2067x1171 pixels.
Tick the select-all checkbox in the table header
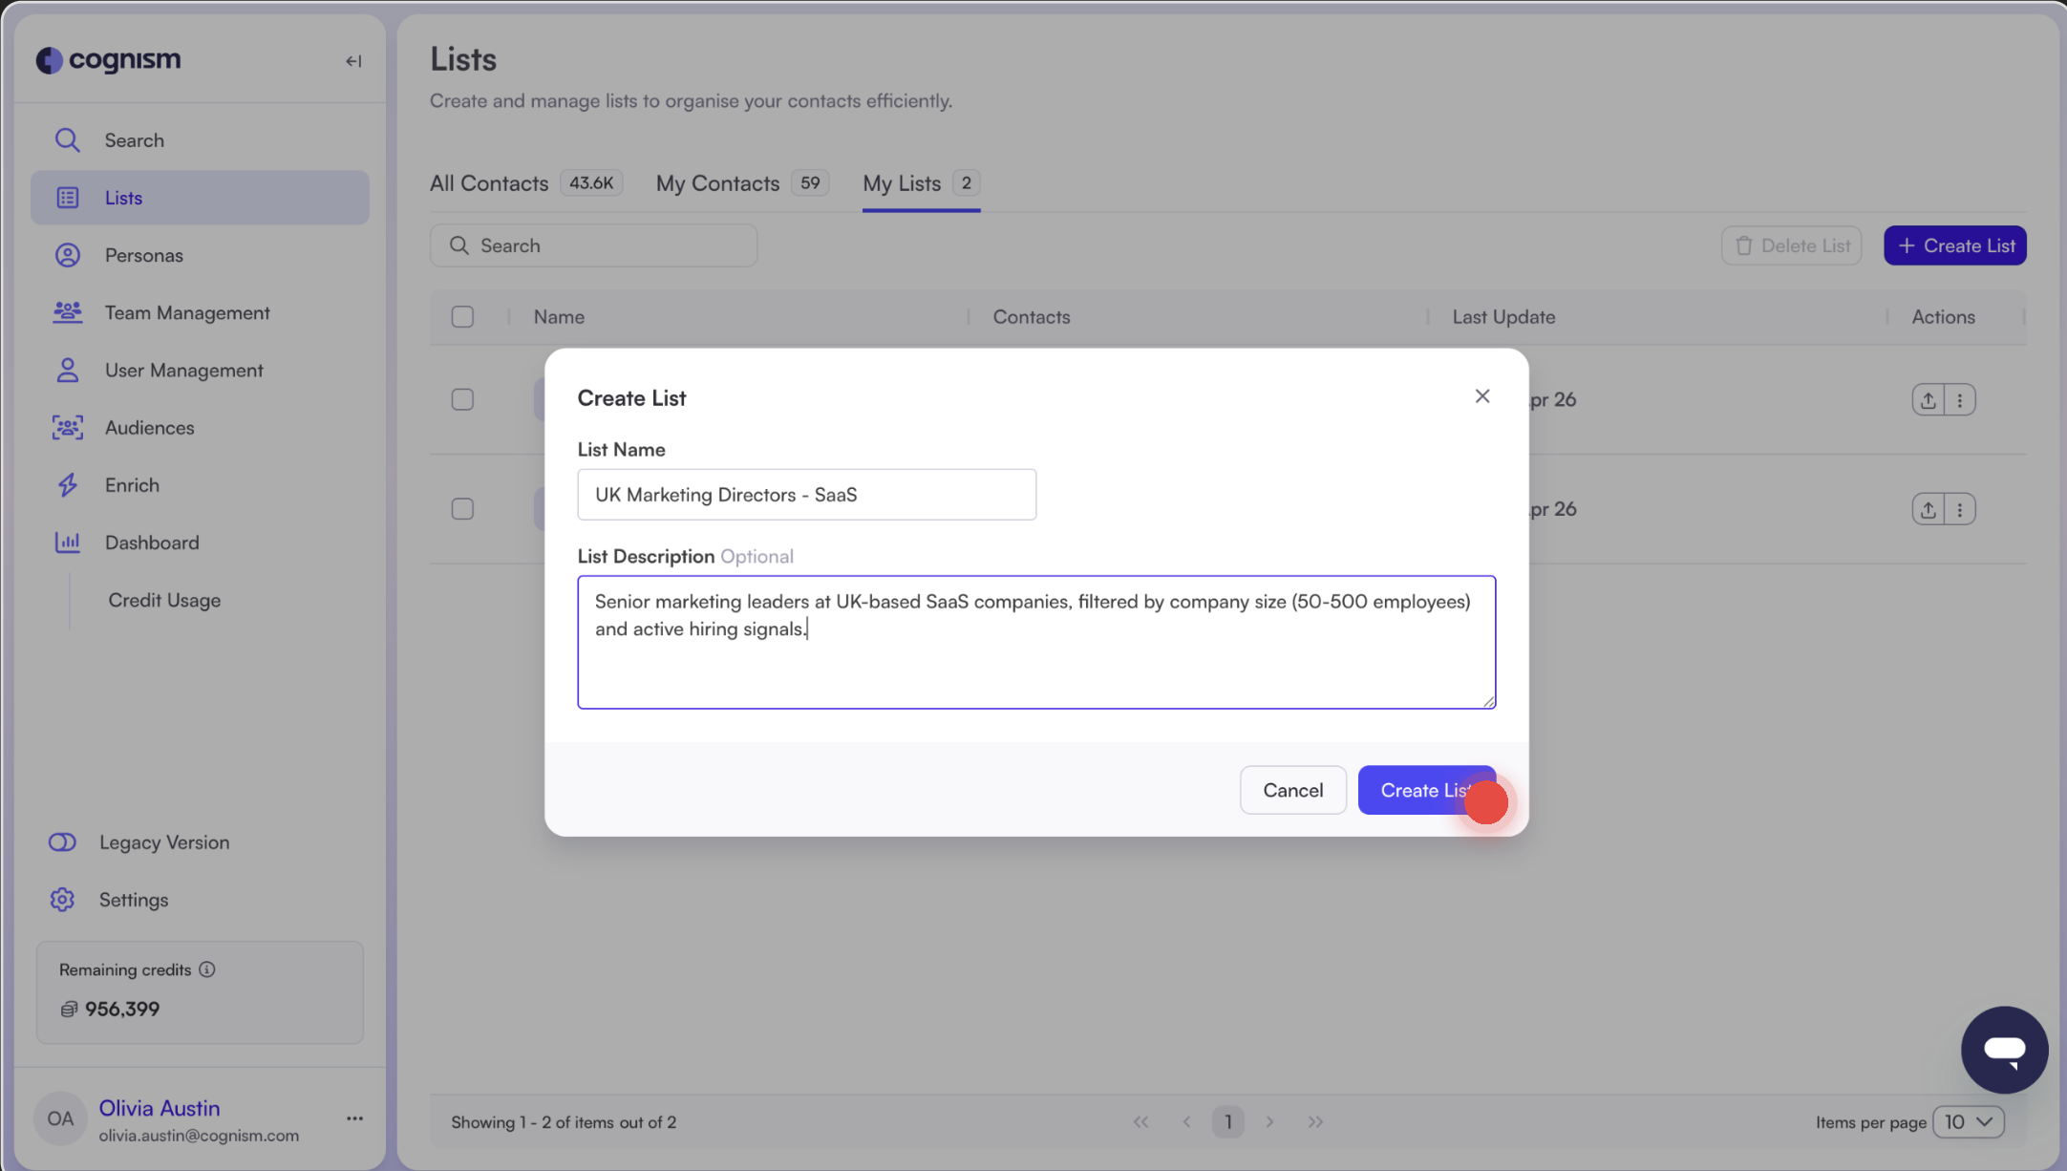point(462,316)
